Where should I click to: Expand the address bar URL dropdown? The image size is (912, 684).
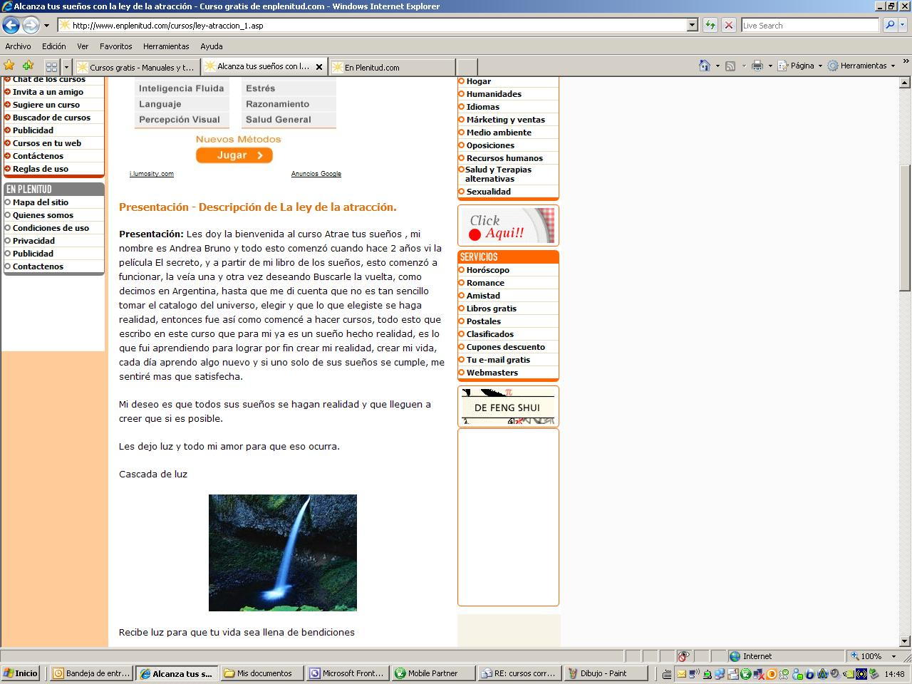point(692,25)
